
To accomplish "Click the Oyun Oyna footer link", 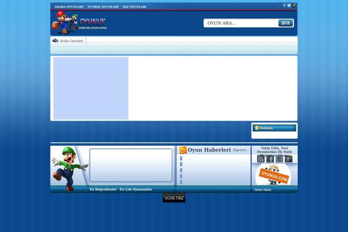I will [263, 190].
